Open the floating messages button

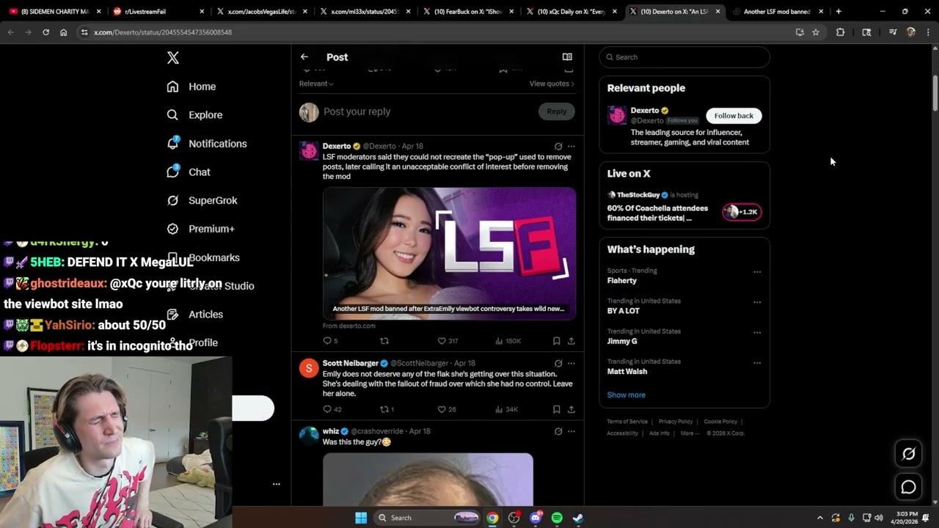pyautogui.click(x=908, y=487)
